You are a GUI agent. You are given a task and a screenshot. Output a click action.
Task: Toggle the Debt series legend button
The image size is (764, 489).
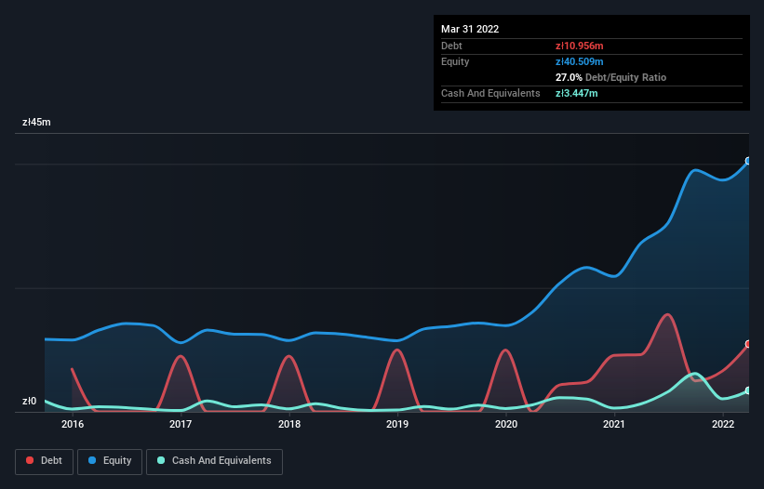coord(44,461)
